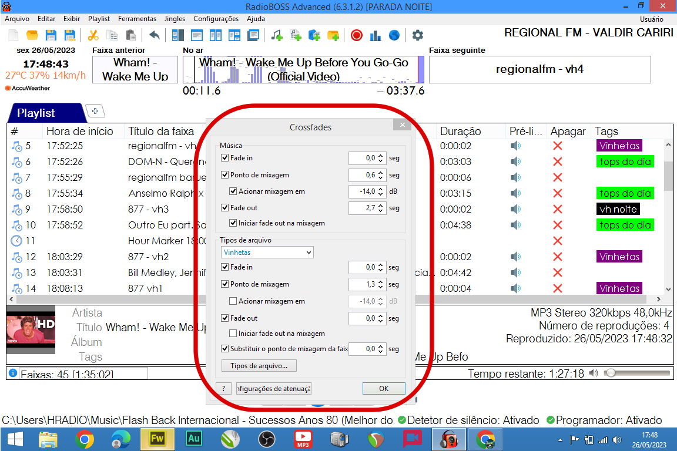
Task: Open the Jingles menu
Action: [x=175, y=19]
